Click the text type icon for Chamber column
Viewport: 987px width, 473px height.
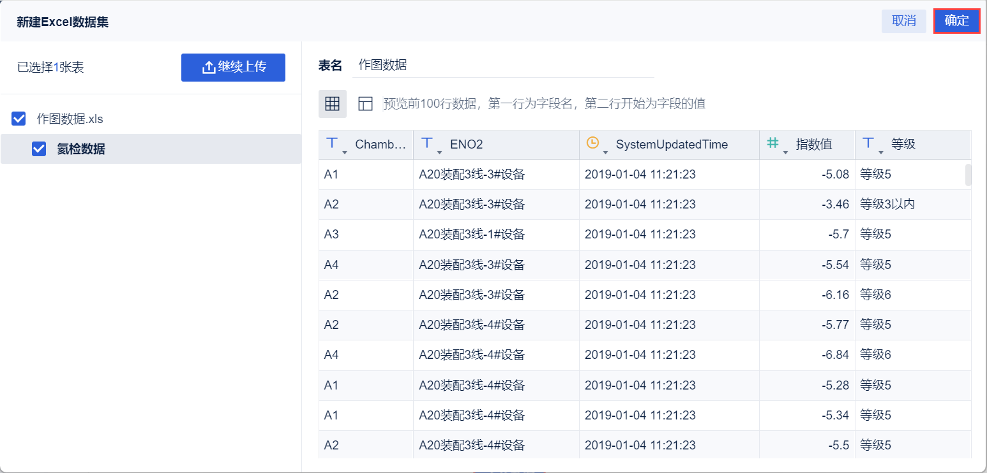point(332,143)
